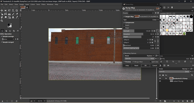
Task: Click Help in Bump Map dialog
Action: [127, 65]
